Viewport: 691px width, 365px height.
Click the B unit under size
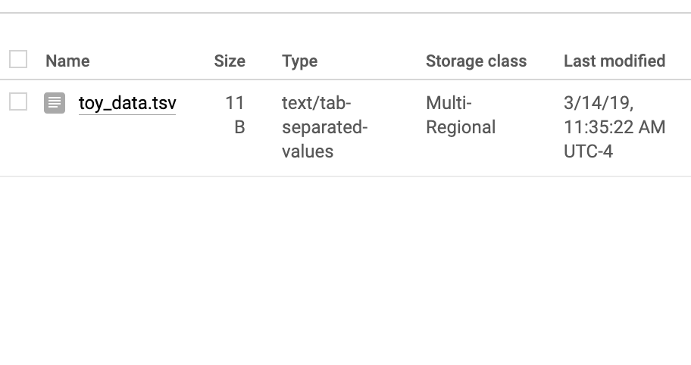coord(239,127)
